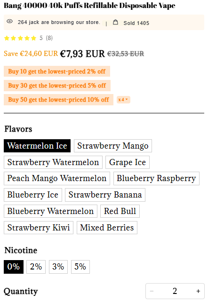
Task: Choose the Grape Ice flavor option
Action: tap(128, 162)
